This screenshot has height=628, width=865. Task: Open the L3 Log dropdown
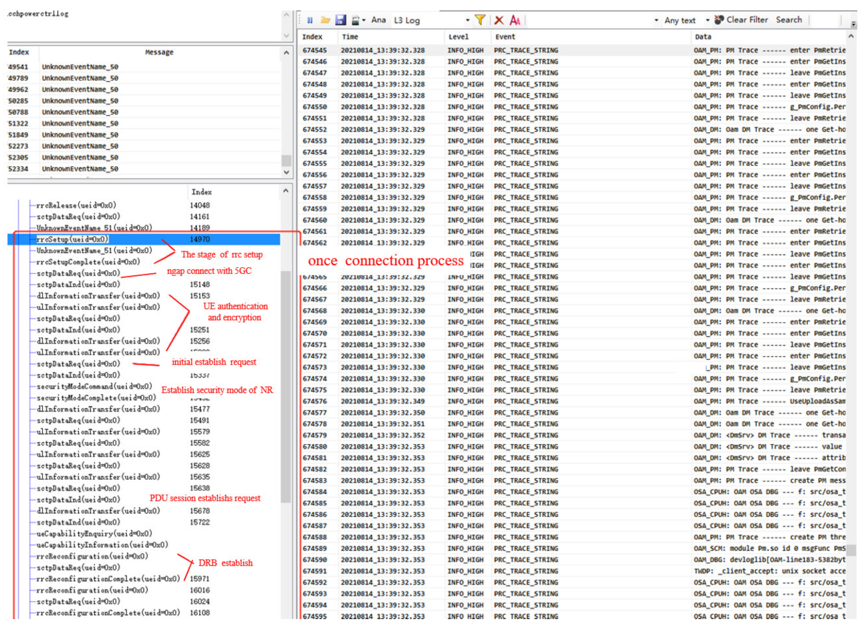(467, 21)
